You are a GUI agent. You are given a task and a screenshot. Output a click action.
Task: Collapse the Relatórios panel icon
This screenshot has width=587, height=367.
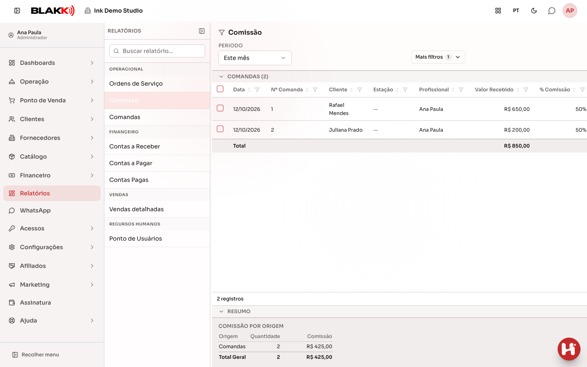point(202,31)
